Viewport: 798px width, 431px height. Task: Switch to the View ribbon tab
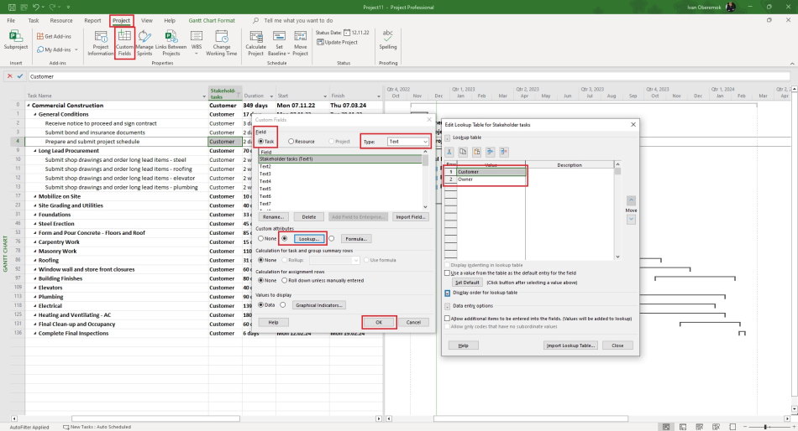tap(146, 20)
